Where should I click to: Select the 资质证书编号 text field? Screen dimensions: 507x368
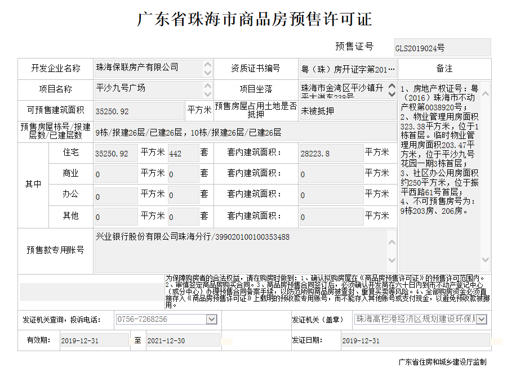(348, 69)
